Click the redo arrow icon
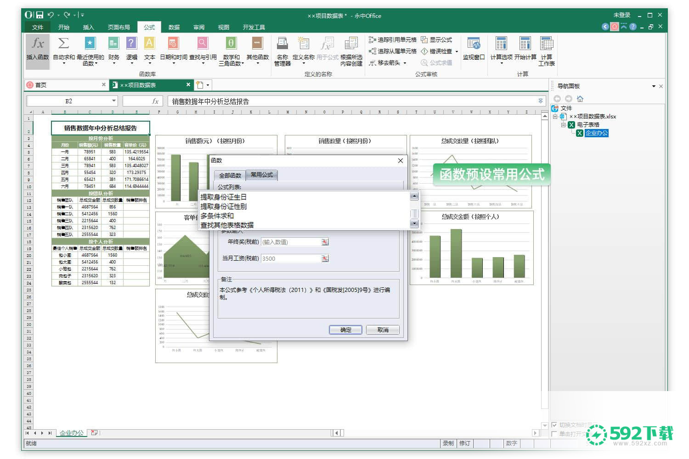This screenshot has width=689, height=459. (67, 15)
